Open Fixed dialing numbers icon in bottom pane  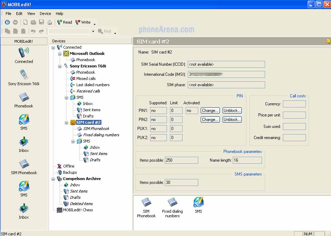(x=172, y=207)
